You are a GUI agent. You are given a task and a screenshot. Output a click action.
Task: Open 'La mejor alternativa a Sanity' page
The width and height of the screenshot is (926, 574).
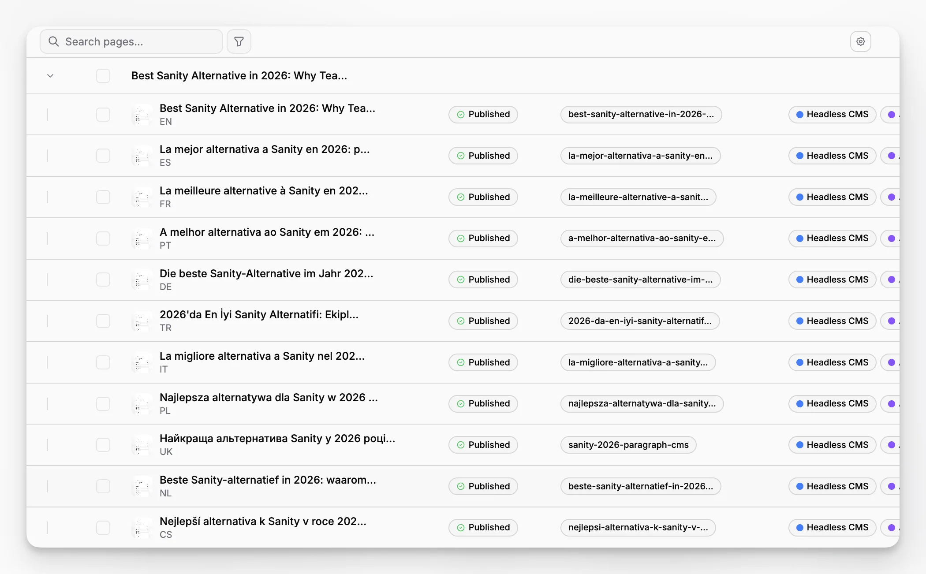(265, 149)
